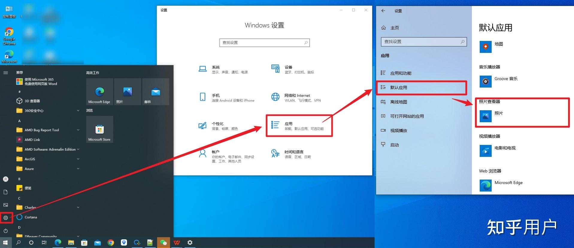Change Microsoft Edge default web browser
This screenshot has height=248, width=574.
tap(501, 186)
